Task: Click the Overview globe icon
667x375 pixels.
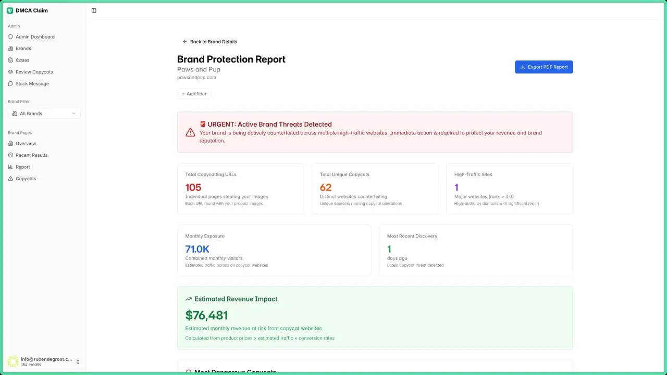Action: click(10, 144)
